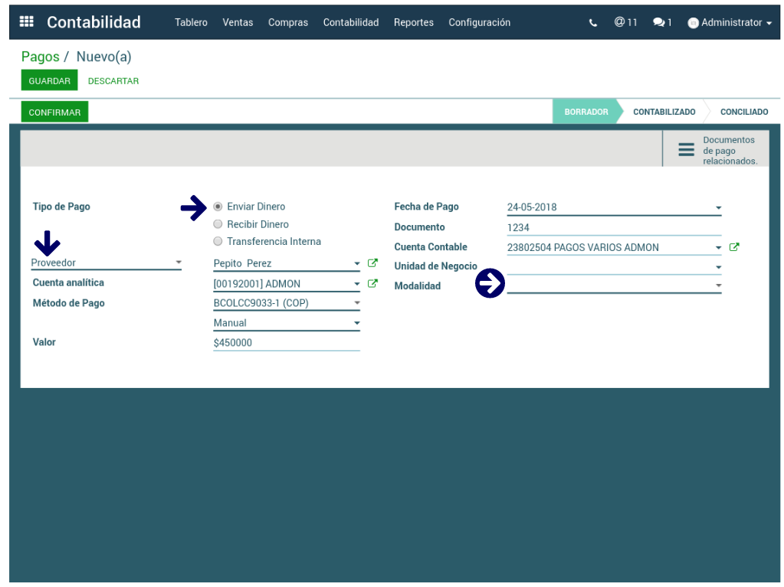Screen dimensions: 784x587
Task: Expand the Proveedor partner type dropdown
Action: tap(106, 263)
